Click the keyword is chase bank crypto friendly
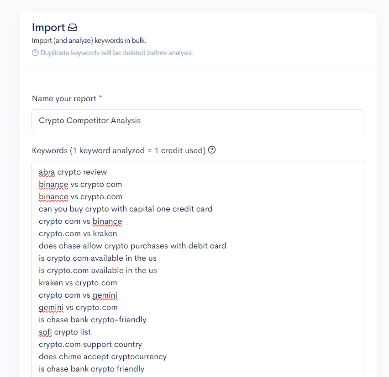The width and height of the screenshot is (389, 377). click(91, 368)
